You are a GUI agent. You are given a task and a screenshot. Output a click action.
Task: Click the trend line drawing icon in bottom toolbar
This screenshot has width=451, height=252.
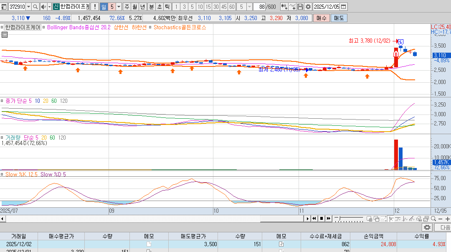point(412,219)
